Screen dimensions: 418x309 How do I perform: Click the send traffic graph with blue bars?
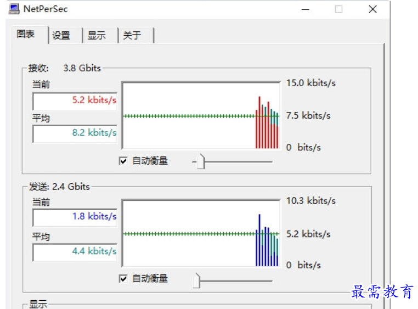201,233
